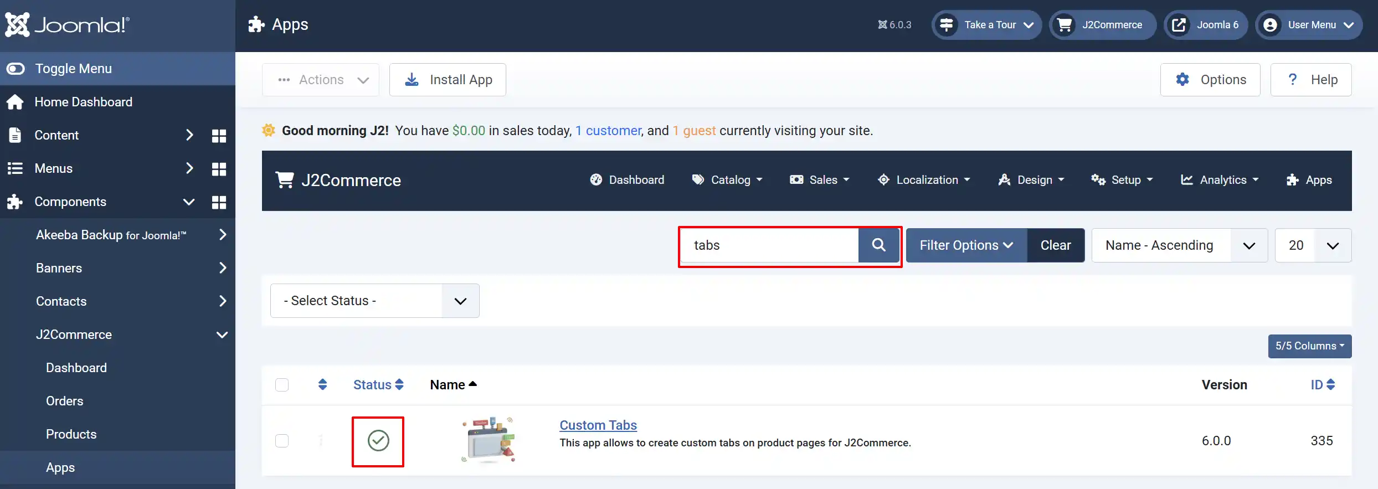This screenshot has height=489, width=1378.
Task: Open the Catalog nav menu
Action: coord(727,180)
